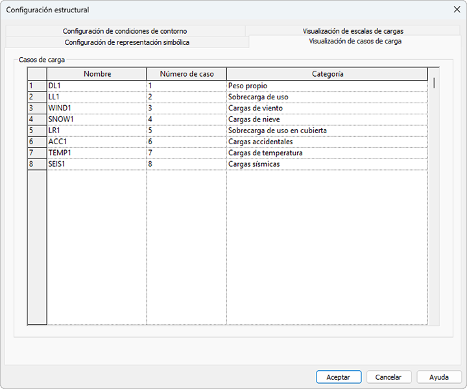Click Sobrecarga de uso en cubierta cell
The height and width of the screenshot is (389, 467).
coord(327,131)
